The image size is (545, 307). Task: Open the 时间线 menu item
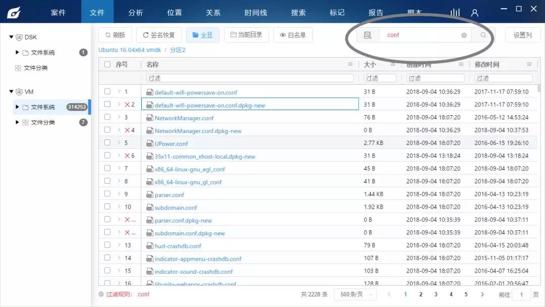click(255, 12)
